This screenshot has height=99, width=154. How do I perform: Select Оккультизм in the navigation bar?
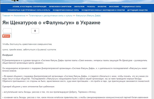79,7
